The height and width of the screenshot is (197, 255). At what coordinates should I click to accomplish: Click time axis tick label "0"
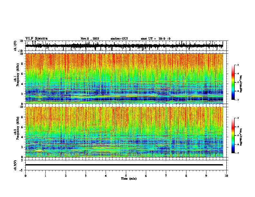click(x=25, y=176)
